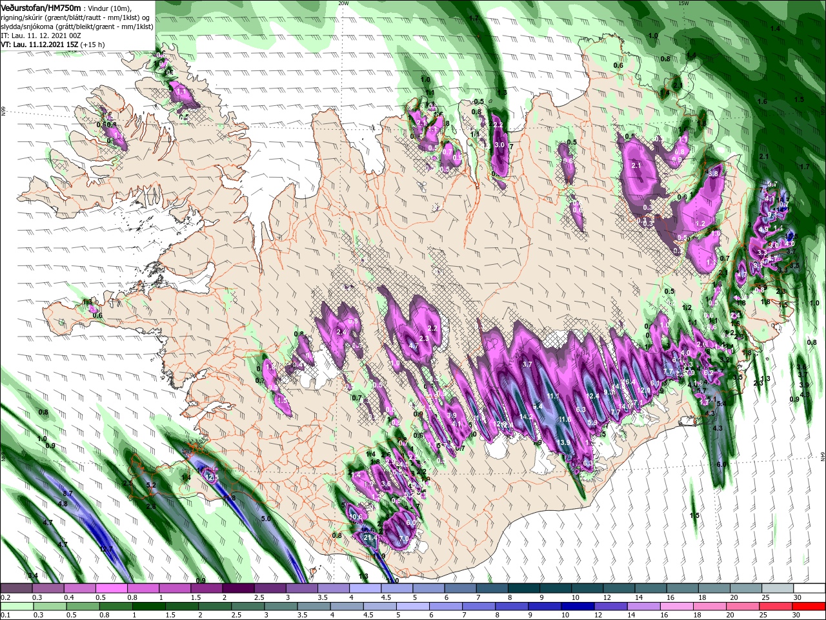Screen dimensions: 826x620
Task: Select the crimson 25 swatch in lower legend row
Action: [776, 606]
